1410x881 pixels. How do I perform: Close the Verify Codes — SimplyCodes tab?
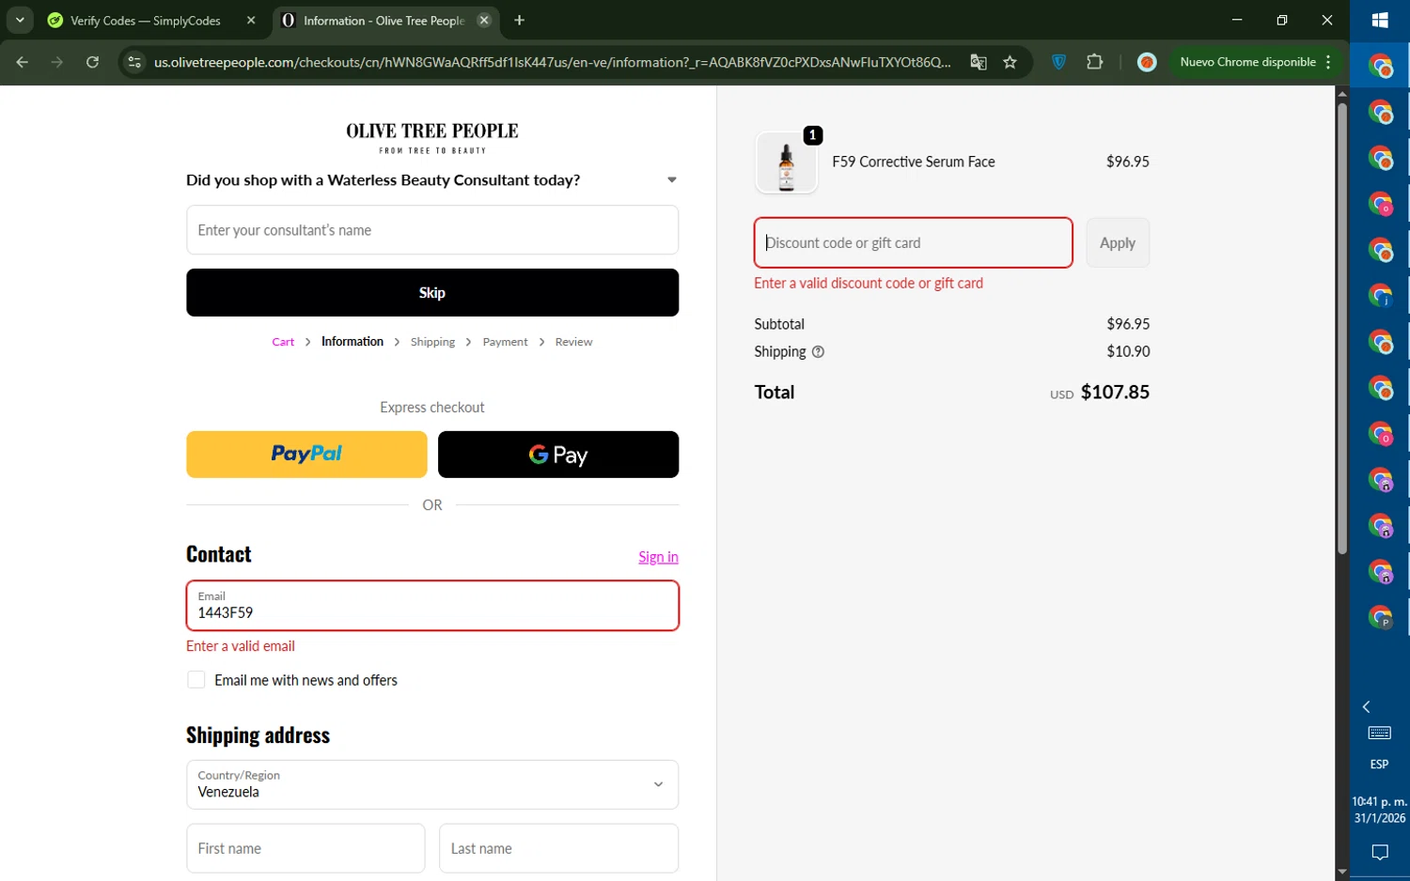click(251, 20)
